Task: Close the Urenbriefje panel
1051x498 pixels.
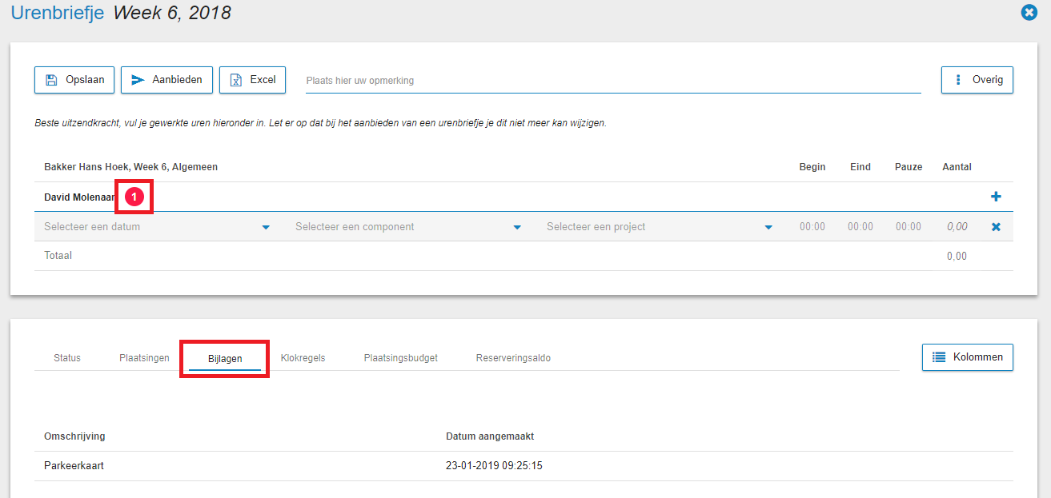Action: [1029, 13]
